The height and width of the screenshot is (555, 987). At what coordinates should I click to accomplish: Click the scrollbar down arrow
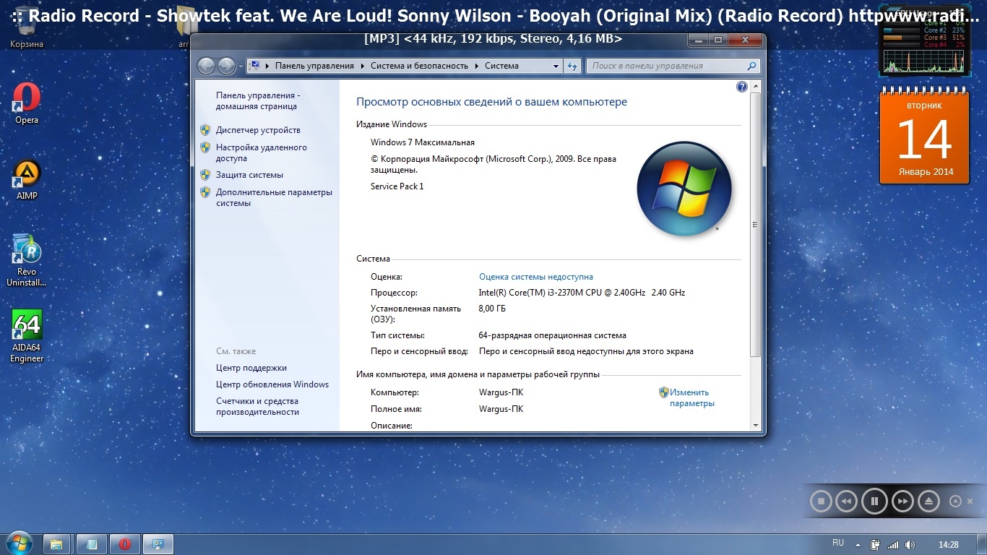756,426
